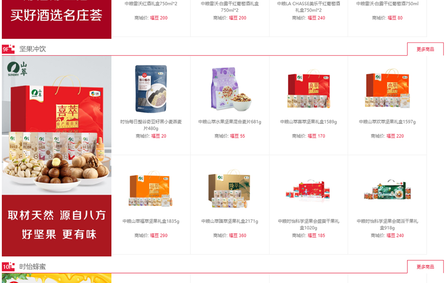Open 中粮LA CHASSE美乐干红葡萄酒 product link
The height and width of the screenshot is (283, 447).
click(308, 7)
